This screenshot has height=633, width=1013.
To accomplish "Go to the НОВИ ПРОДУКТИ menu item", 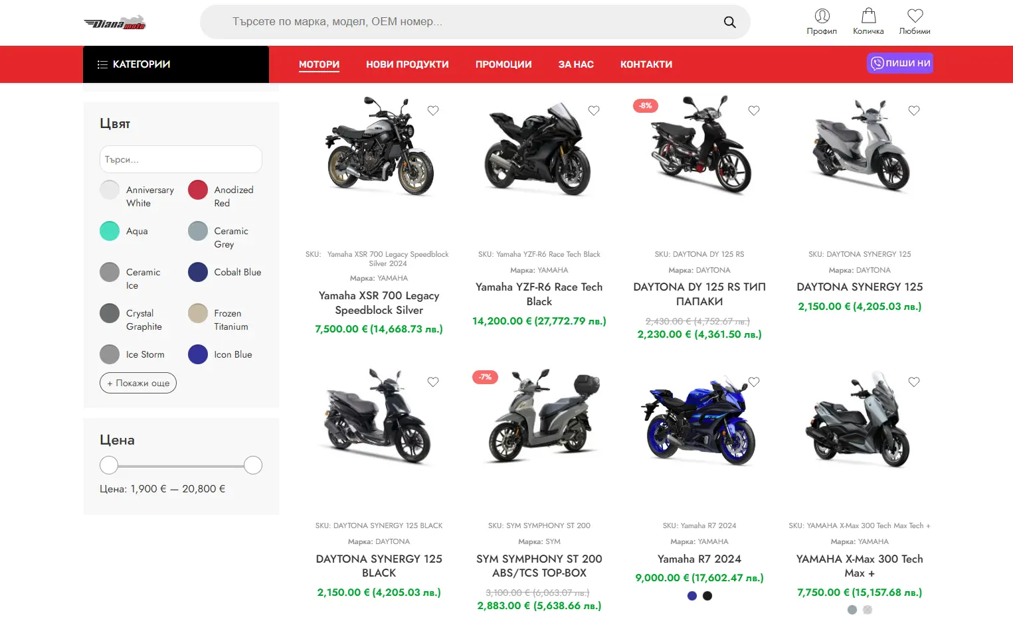I will 407,64.
